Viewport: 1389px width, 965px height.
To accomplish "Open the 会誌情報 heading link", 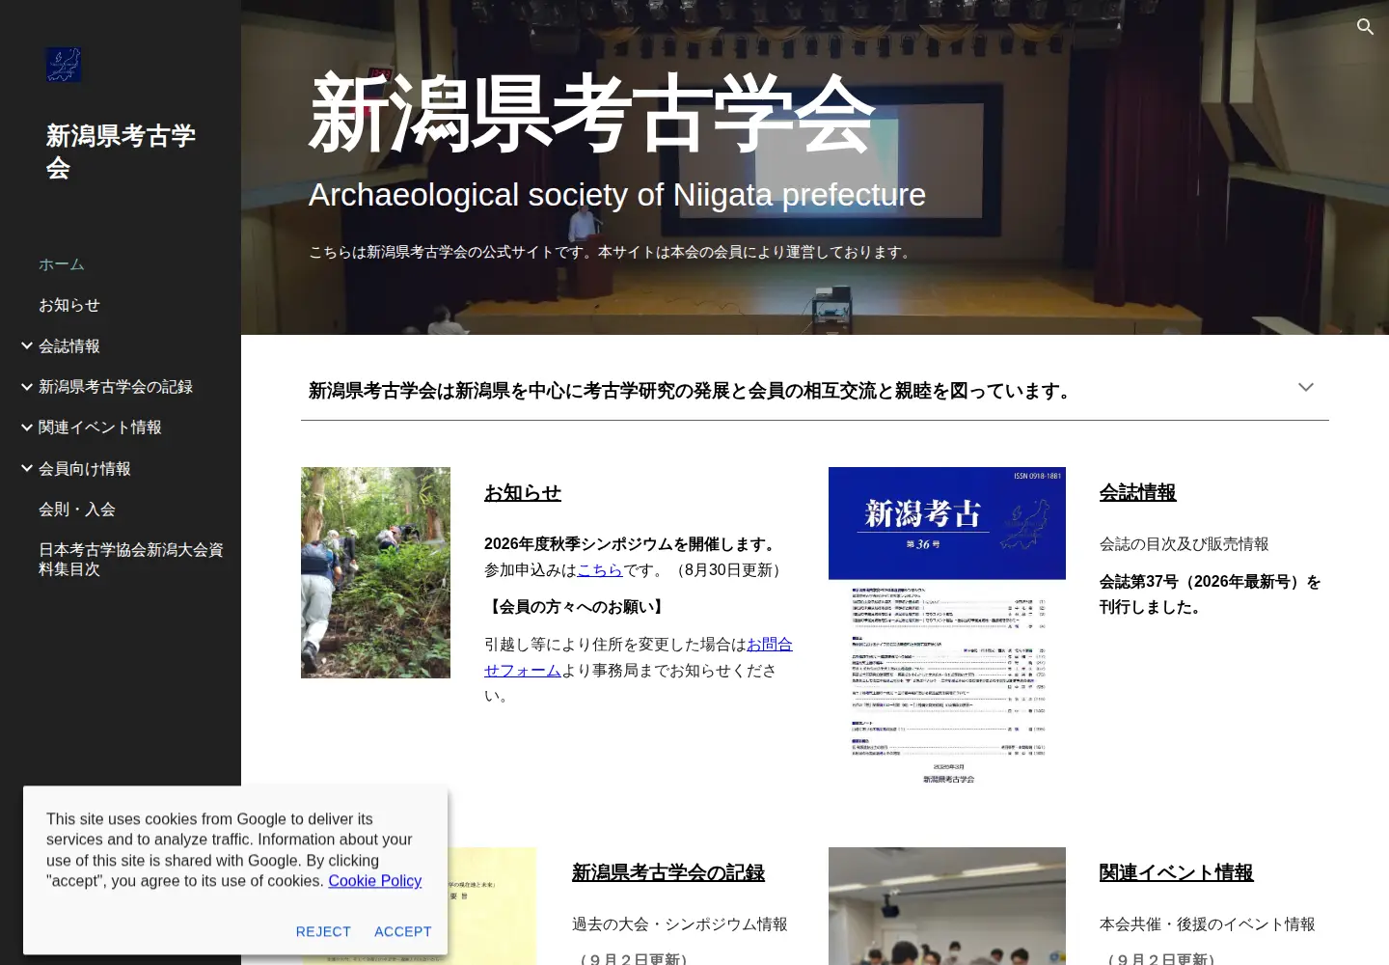I will tap(1138, 493).
